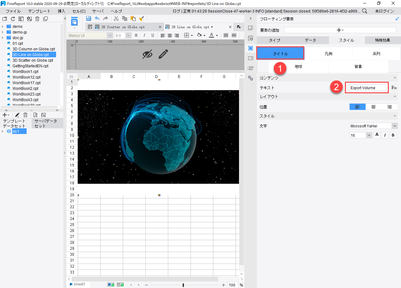This screenshot has height=288, width=401.
Task: Select the 凡例 style button
Action: coord(329,54)
